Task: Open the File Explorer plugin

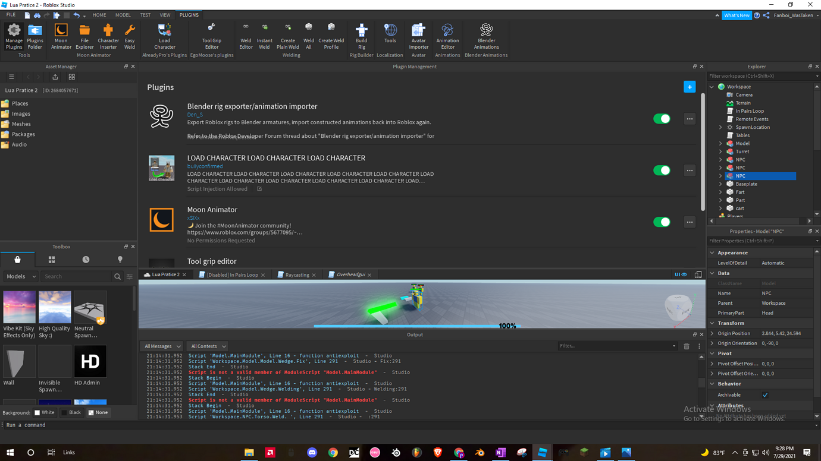Action: click(84, 36)
